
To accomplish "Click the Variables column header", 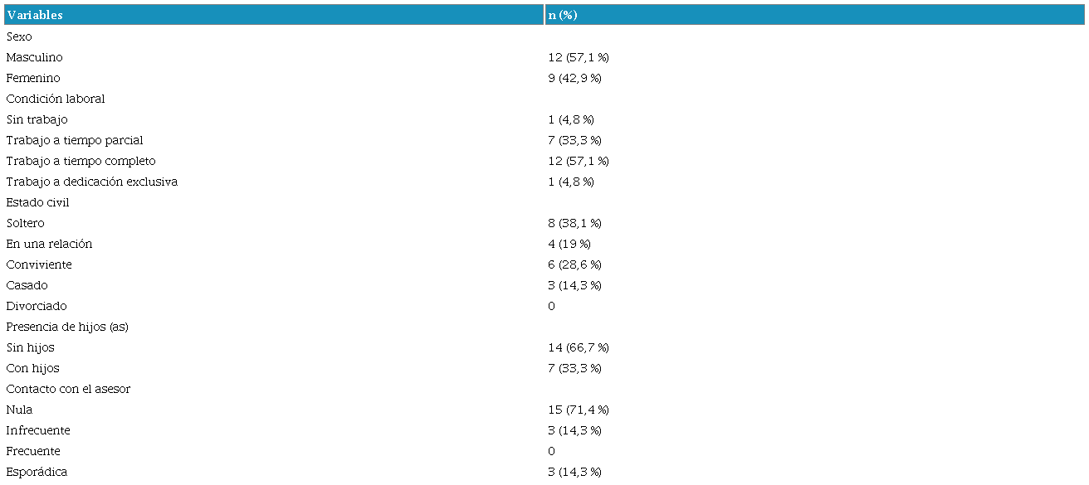I will (35, 15).
